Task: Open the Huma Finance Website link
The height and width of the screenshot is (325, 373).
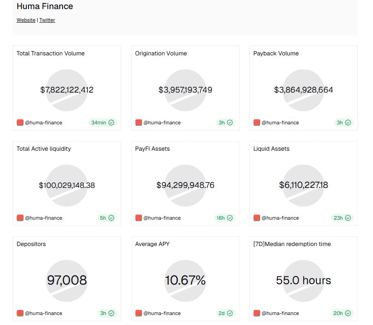Action: point(26,20)
